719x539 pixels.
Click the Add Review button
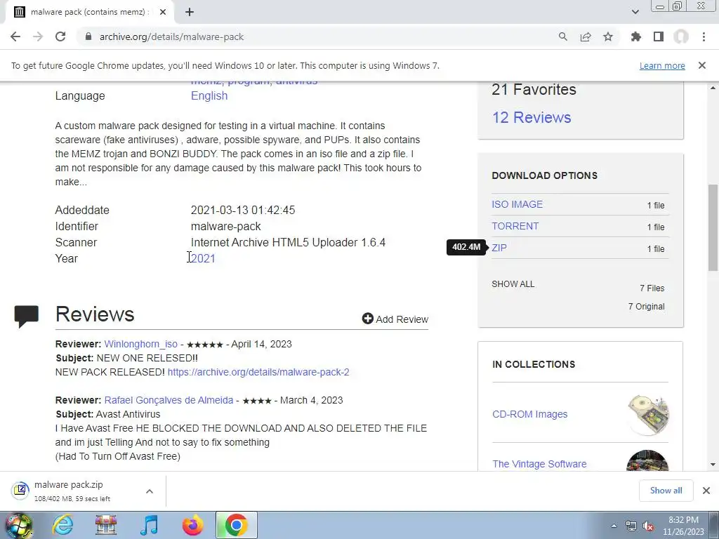point(395,319)
